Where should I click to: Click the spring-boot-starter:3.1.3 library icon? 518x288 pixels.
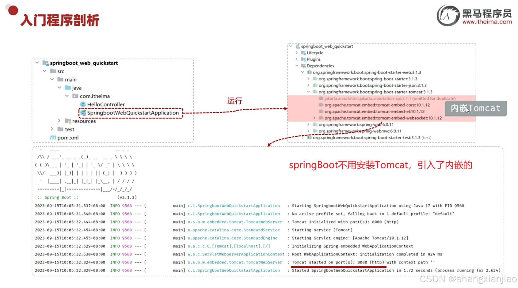(x=315, y=79)
